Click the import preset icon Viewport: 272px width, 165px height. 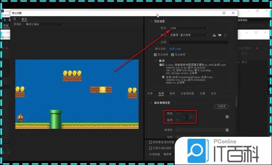220,35
